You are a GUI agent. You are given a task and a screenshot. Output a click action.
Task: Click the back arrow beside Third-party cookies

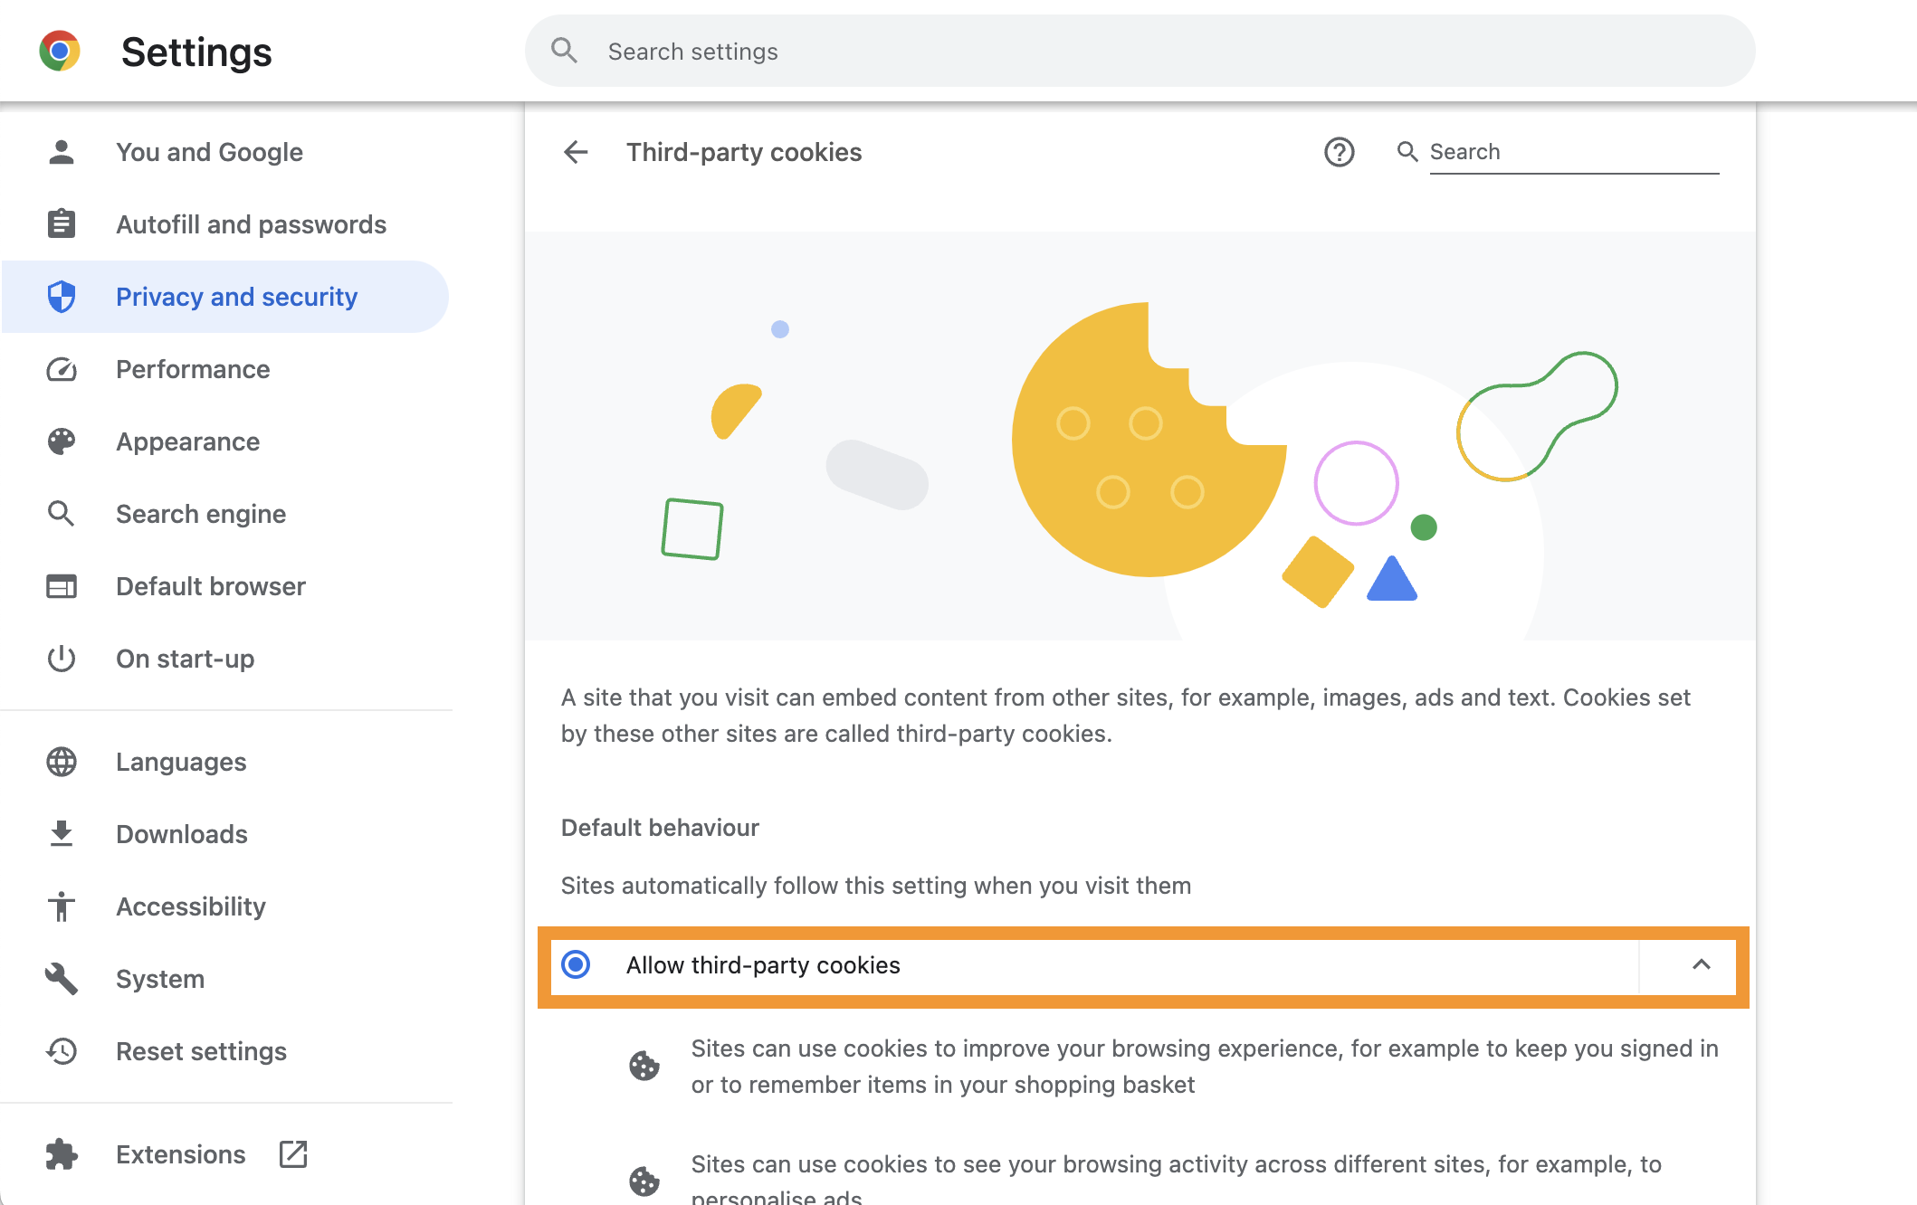[x=576, y=152]
